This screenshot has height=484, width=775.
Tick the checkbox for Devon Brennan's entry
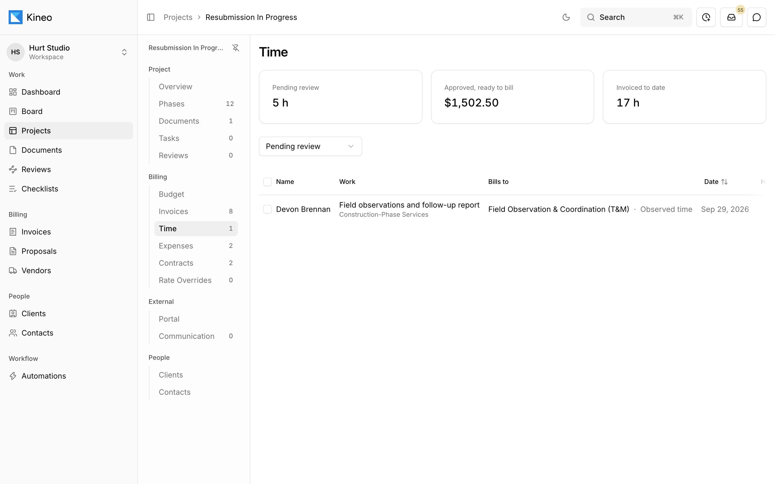click(x=267, y=209)
